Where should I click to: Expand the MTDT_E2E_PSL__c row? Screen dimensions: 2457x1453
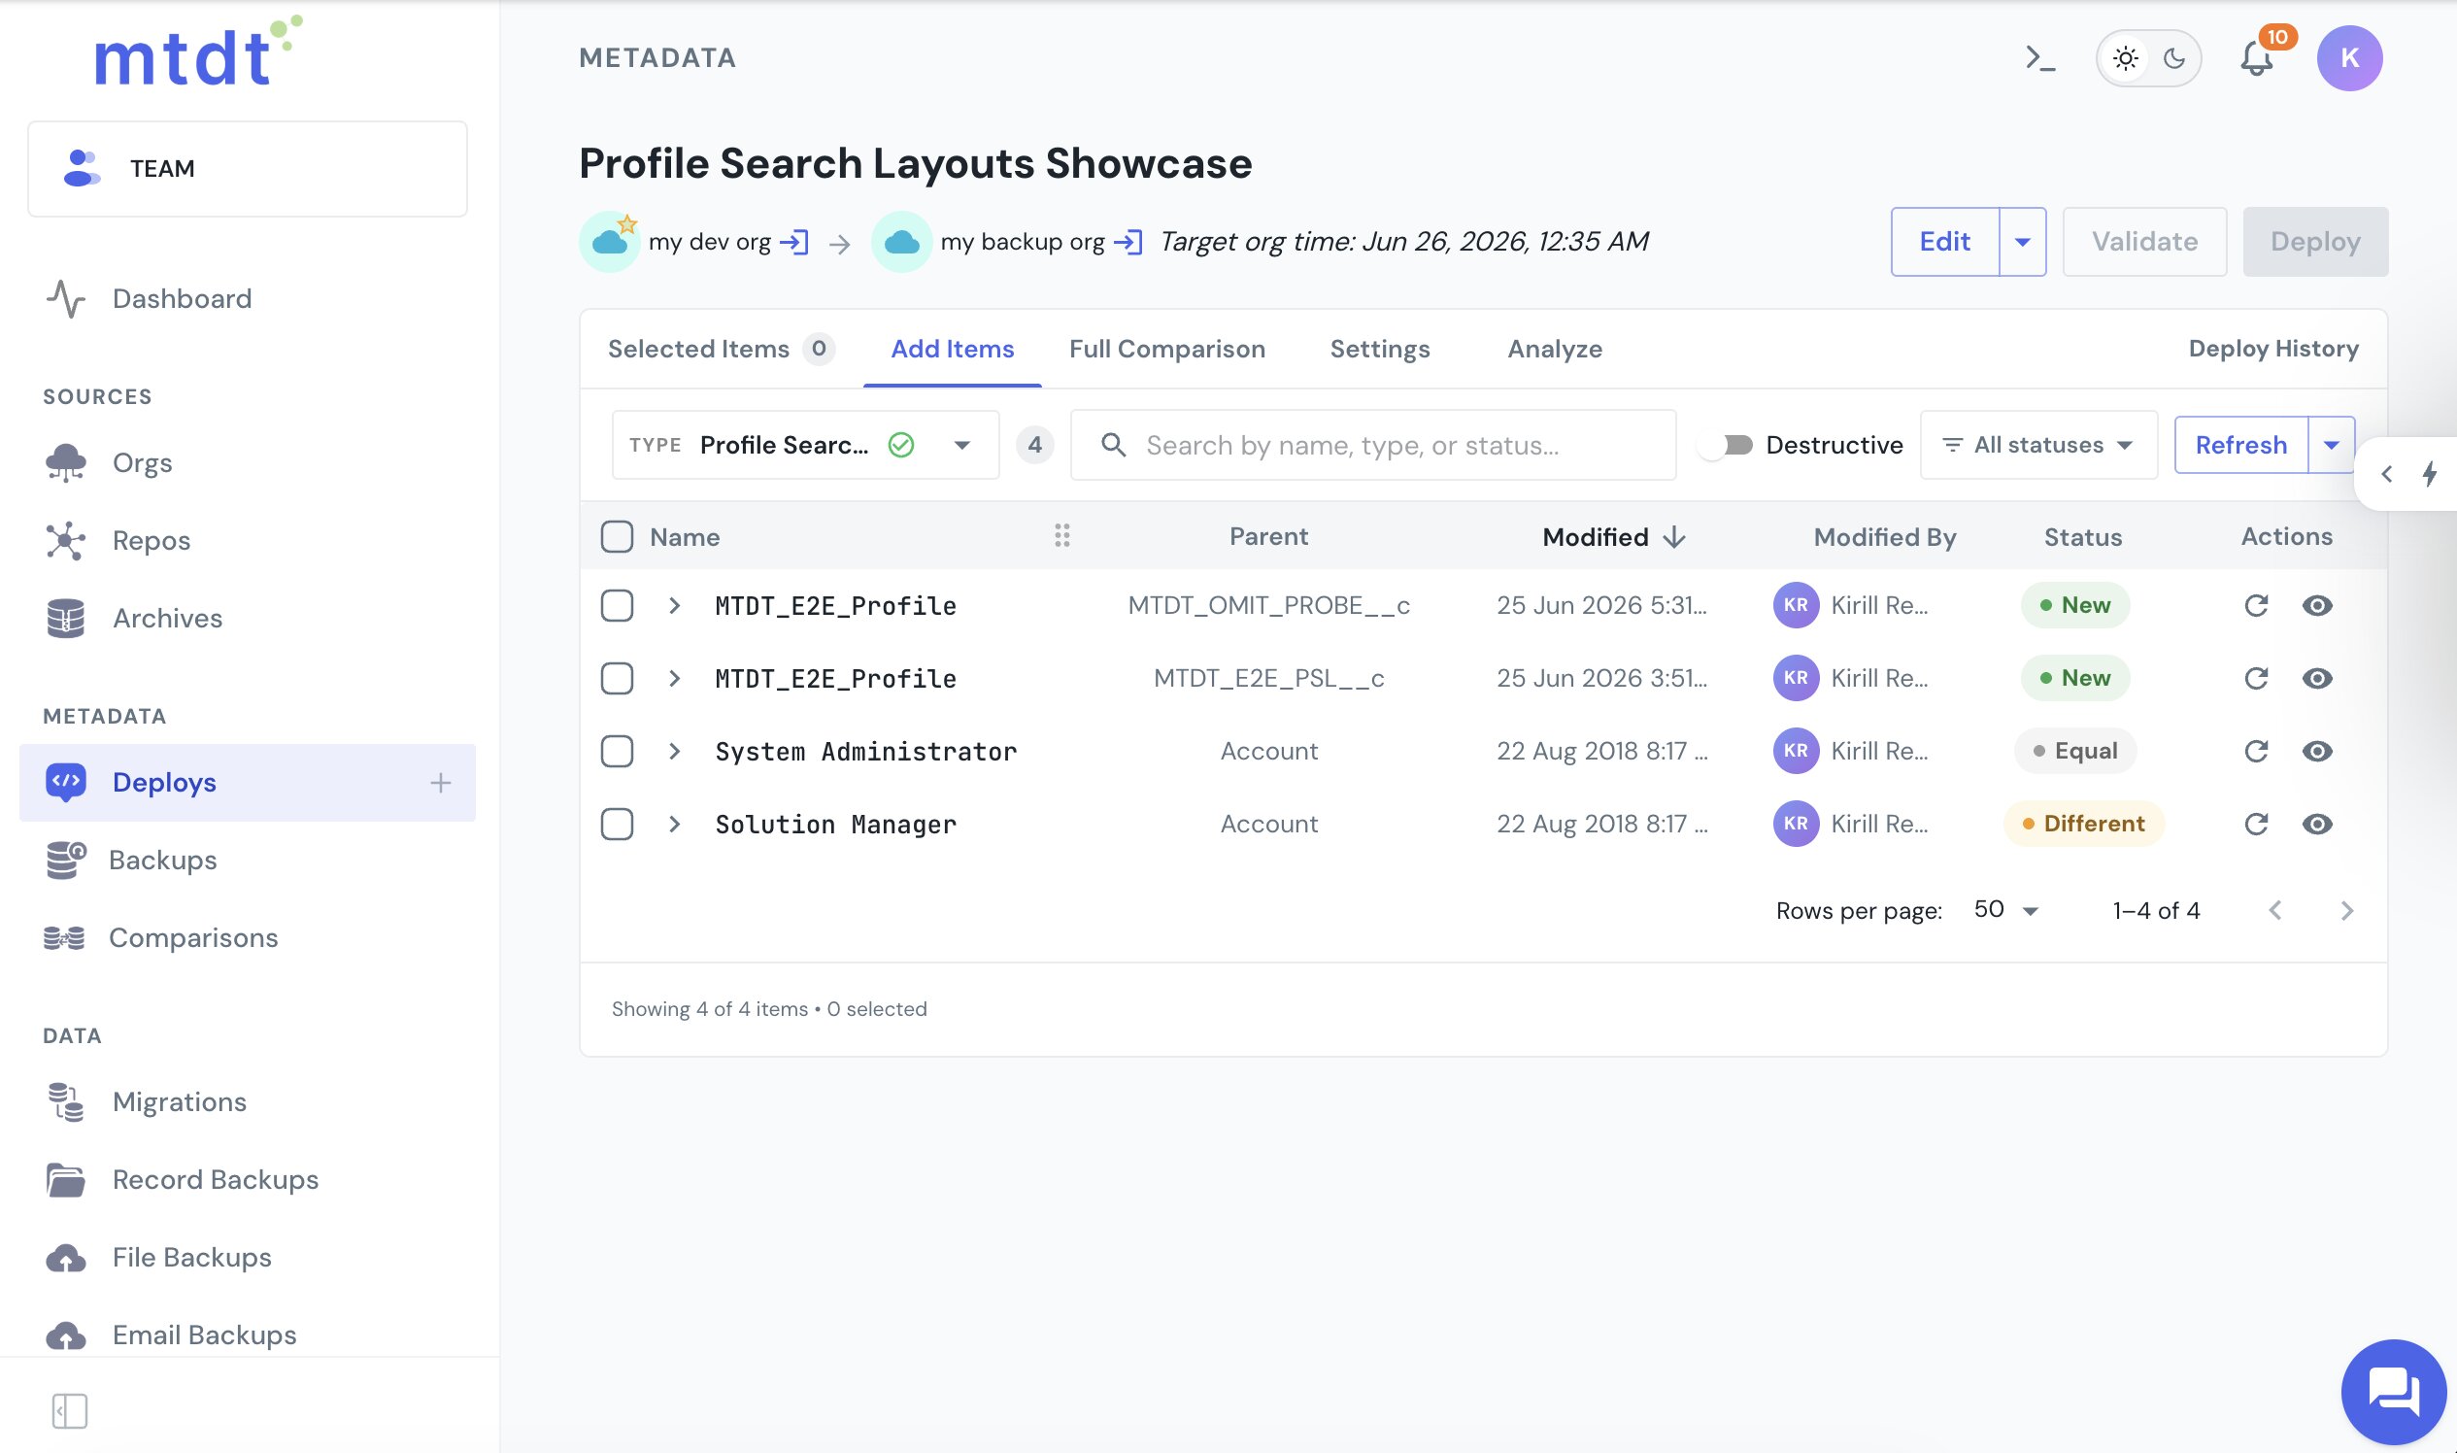click(674, 679)
